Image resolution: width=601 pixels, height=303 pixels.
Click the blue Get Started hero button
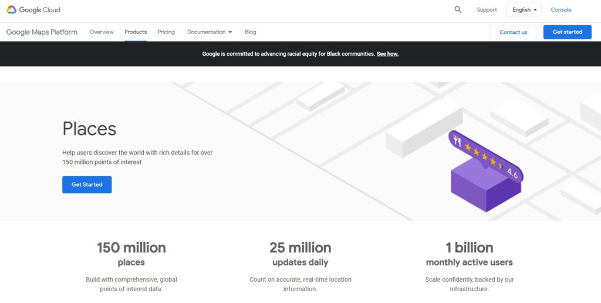coord(87,184)
